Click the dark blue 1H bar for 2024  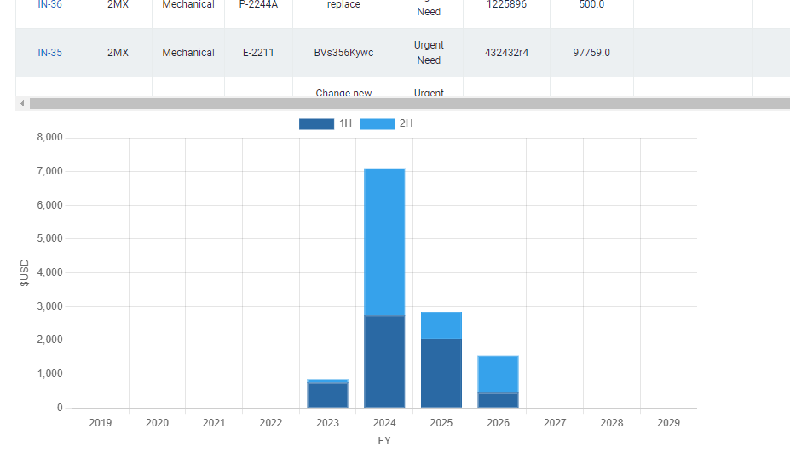(x=384, y=362)
